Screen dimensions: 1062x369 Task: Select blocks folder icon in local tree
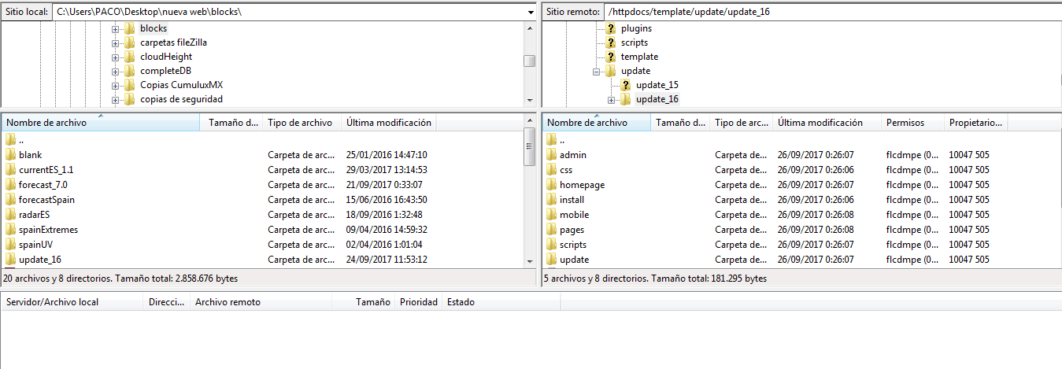[130, 28]
